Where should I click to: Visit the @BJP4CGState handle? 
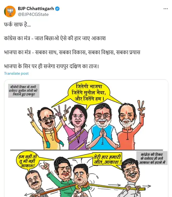33,14
